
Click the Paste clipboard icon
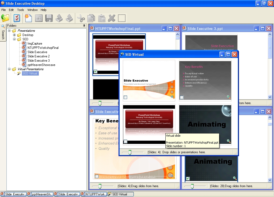click(x=101, y=18)
